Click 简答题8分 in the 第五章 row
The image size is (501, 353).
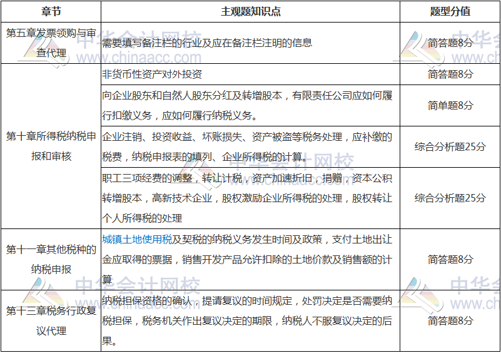pyautogui.click(x=450, y=43)
